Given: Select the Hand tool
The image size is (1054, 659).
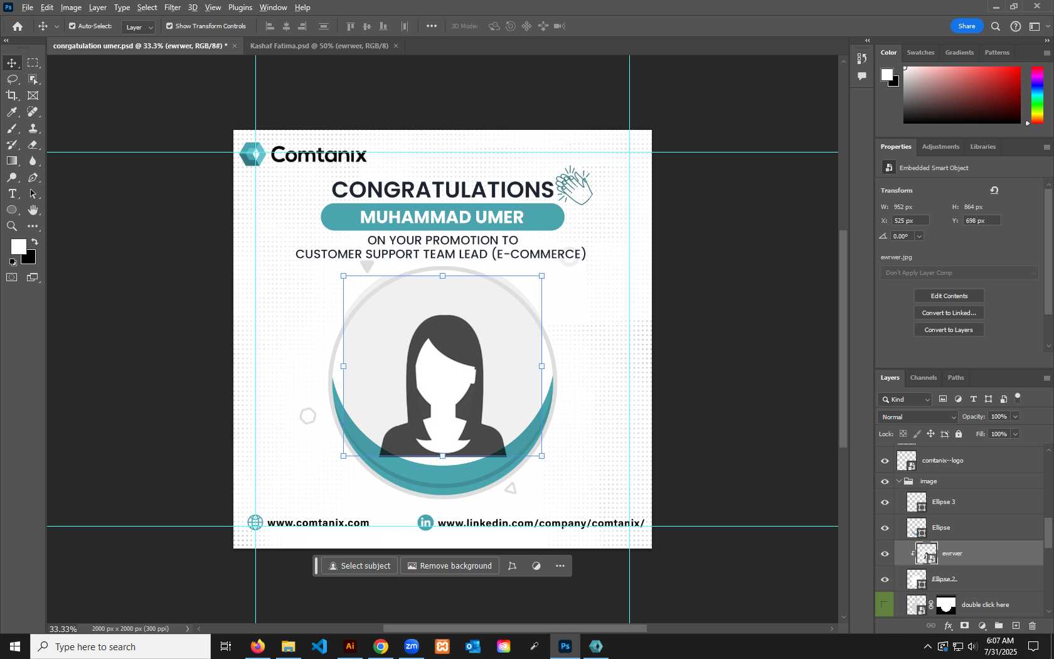Looking at the screenshot, I should [33, 210].
